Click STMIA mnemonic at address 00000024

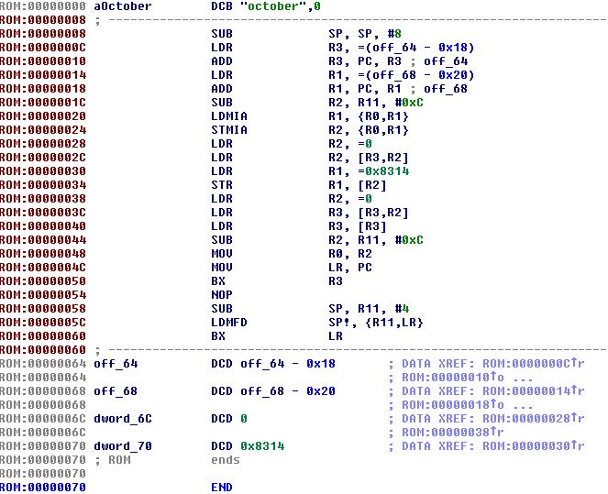[229, 130]
